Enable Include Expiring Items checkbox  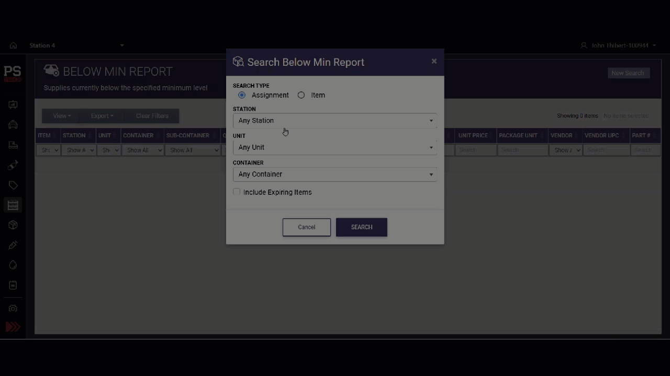point(237,192)
